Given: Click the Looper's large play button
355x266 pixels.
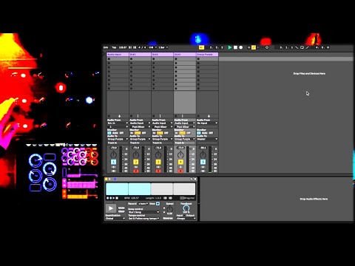Looking at the screenshot, I should [111, 208].
